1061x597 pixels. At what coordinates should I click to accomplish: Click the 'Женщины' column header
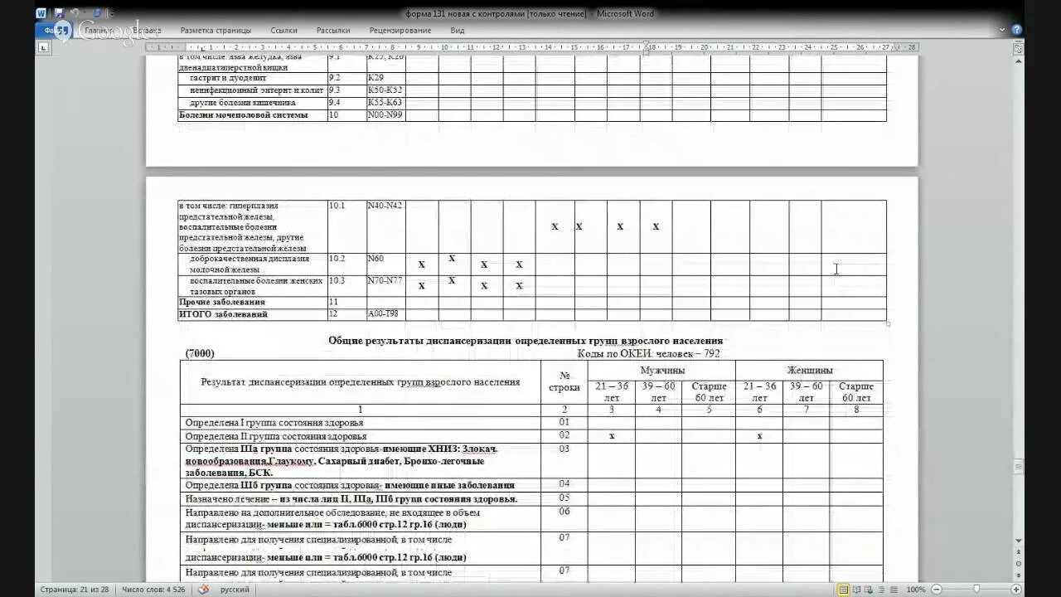pos(810,371)
